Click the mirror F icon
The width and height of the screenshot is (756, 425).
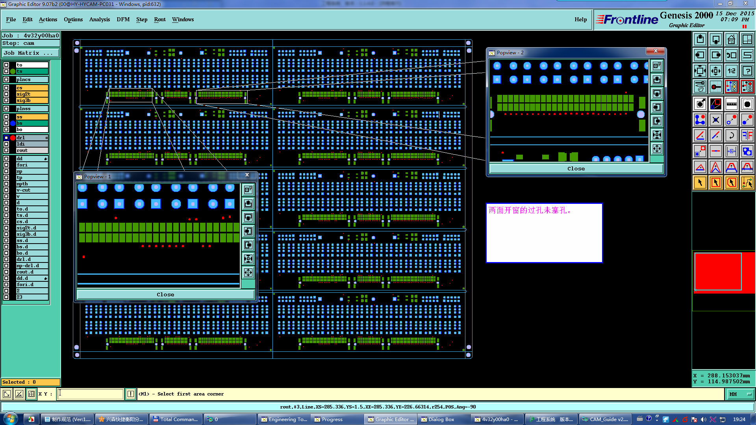coord(747,135)
